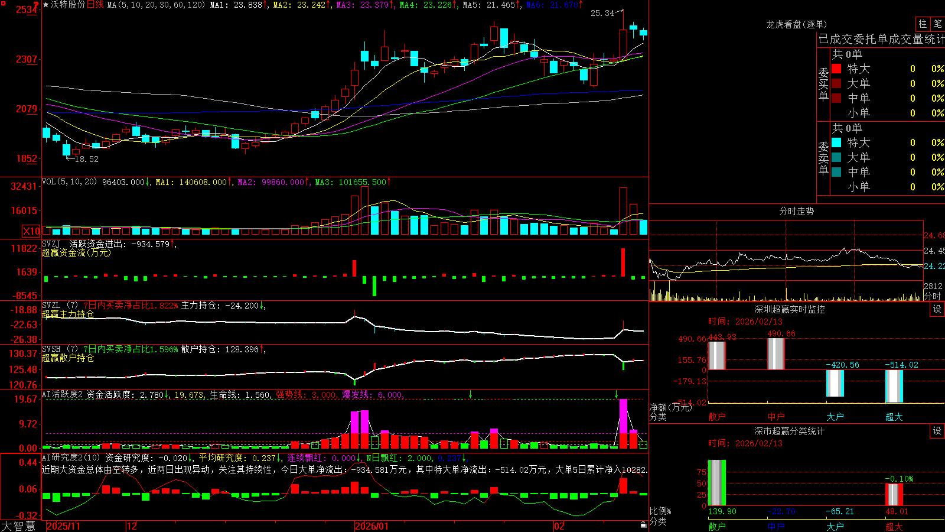Click the 超大 category label under 实时监控 chart
The image size is (945, 532).
pyautogui.click(x=894, y=417)
